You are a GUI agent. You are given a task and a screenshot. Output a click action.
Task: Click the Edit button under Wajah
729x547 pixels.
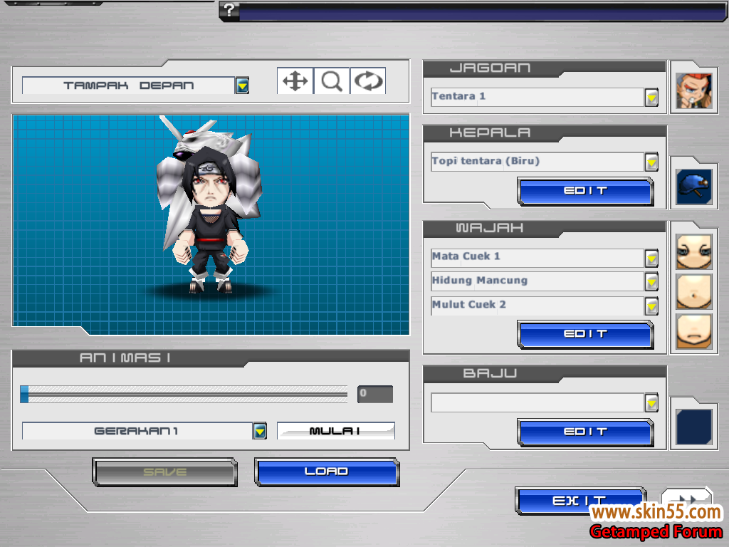(x=585, y=334)
